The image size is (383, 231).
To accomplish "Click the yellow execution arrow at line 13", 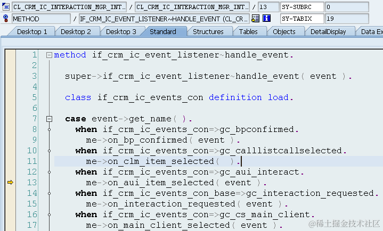I will tap(10, 182).
